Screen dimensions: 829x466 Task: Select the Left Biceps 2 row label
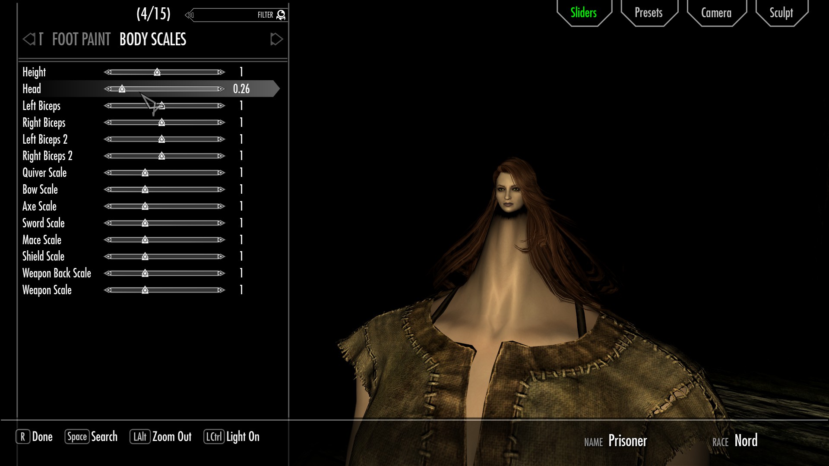[x=45, y=139]
